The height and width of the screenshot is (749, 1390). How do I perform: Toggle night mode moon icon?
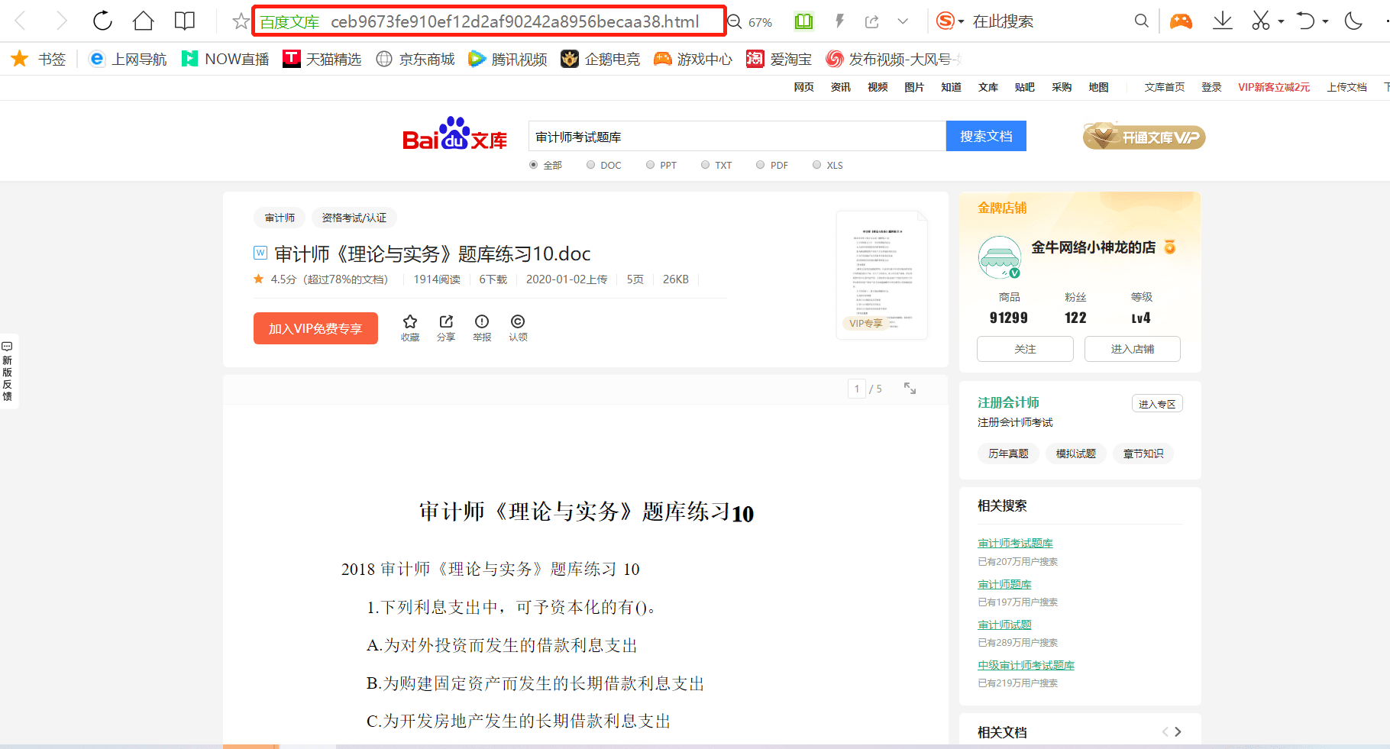(1353, 21)
